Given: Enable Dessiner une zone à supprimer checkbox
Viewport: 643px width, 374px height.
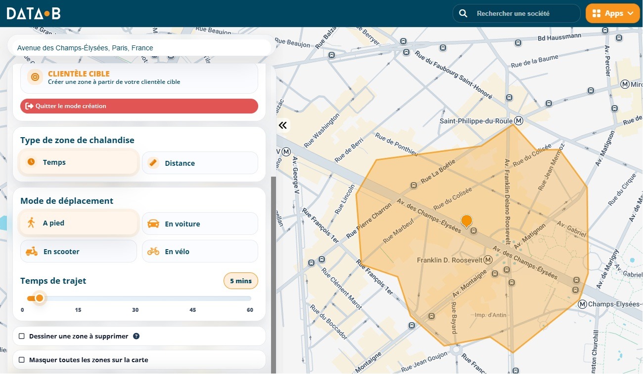Looking at the screenshot, I should pyautogui.click(x=22, y=336).
